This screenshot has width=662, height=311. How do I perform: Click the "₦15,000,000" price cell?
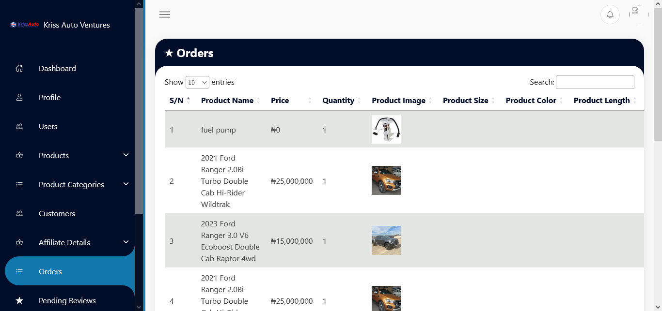(x=292, y=241)
